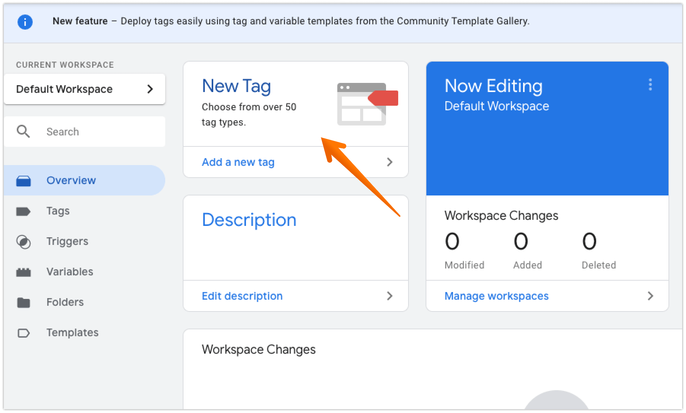Click chevron next to Add a new tag
The image size is (686, 413).
tap(389, 162)
